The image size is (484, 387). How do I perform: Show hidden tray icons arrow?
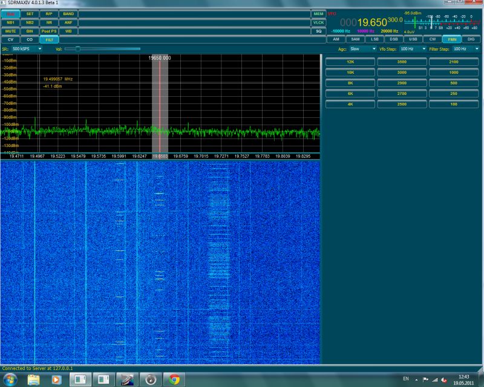[416, 380]
